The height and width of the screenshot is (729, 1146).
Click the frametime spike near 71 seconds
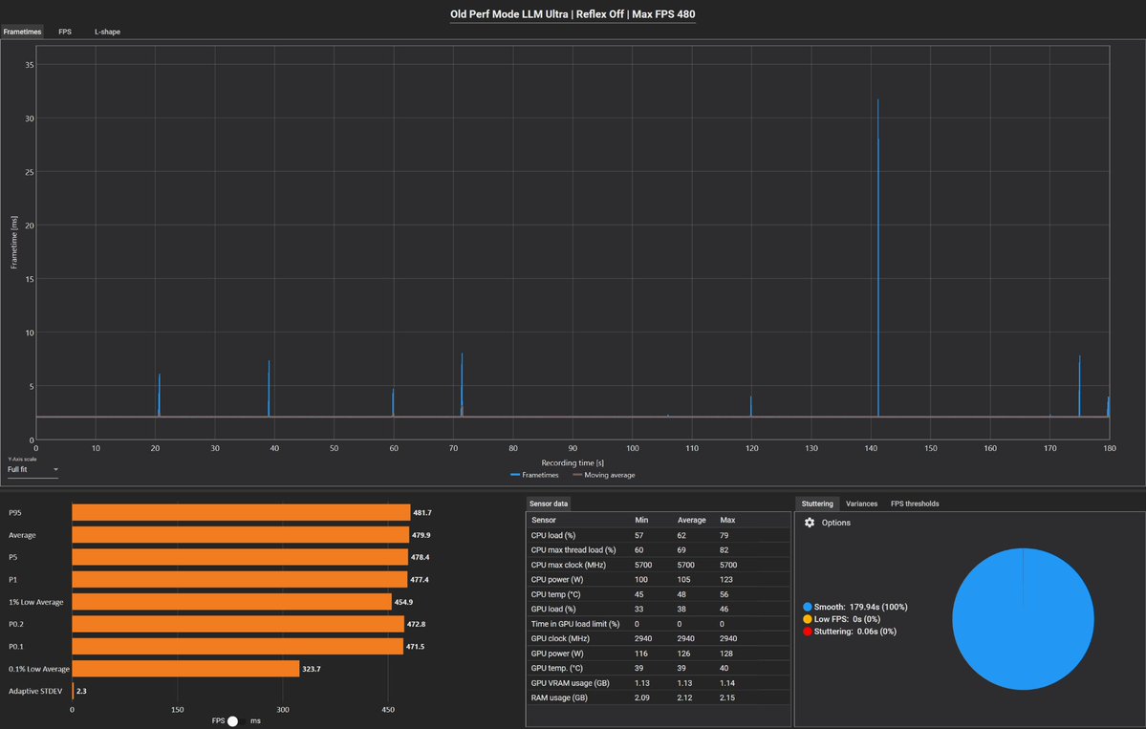[462, 383]
